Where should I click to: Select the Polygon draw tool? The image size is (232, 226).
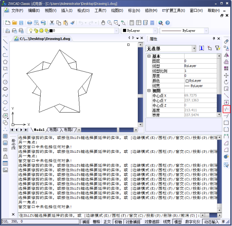pos(5,62)
